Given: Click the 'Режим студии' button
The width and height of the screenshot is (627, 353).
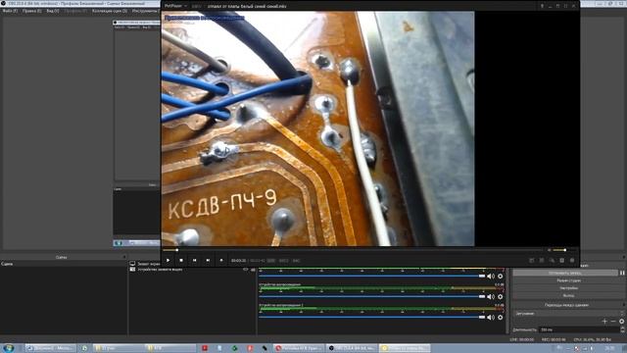Looking at the screenshot, I should [568, 280].
